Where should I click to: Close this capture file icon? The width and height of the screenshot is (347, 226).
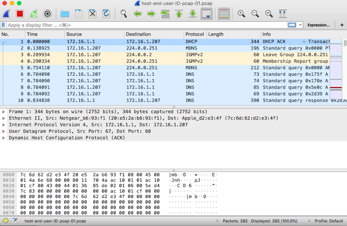[93, 14]
